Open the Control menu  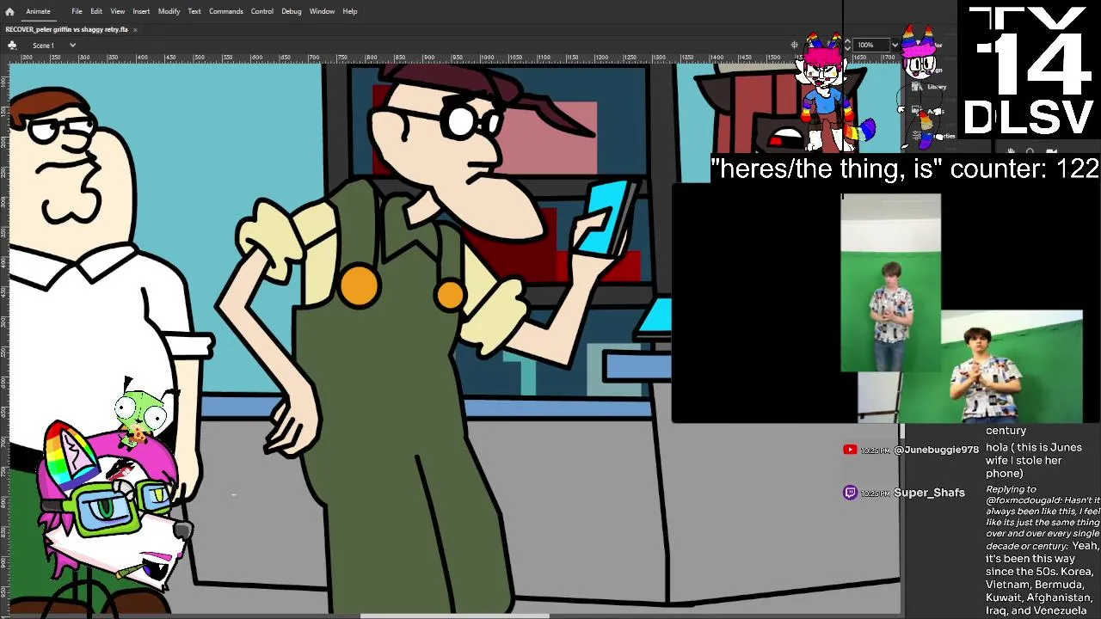tap(262, 11)
